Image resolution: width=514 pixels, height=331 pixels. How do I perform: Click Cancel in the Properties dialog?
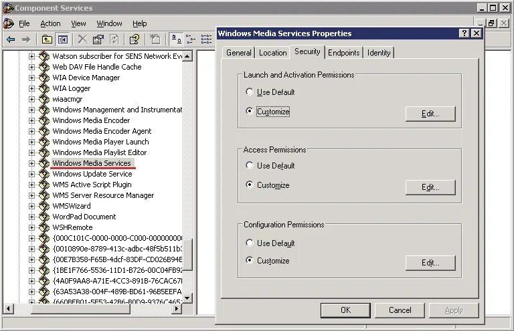tap(400, 310)
